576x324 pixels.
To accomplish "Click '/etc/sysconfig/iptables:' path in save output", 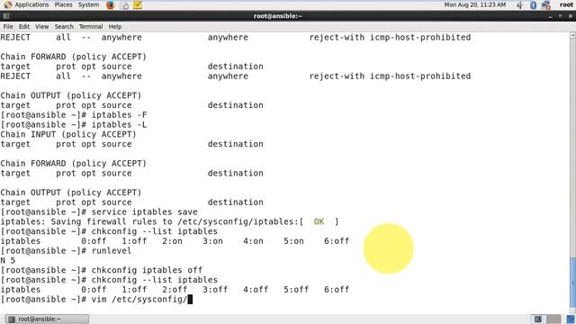I will pyautogui.click(x=238, y=221).
